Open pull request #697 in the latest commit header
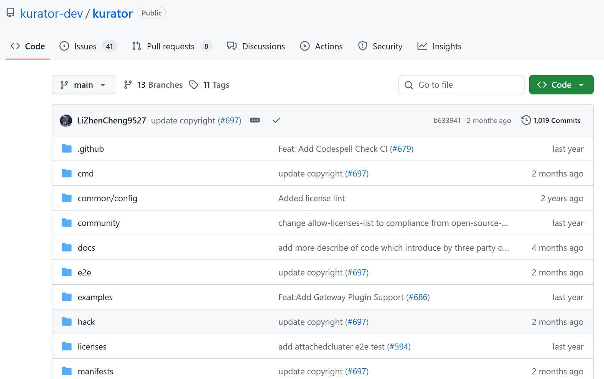Viewport: 604px width, 379px height. (x=230, y=120)
